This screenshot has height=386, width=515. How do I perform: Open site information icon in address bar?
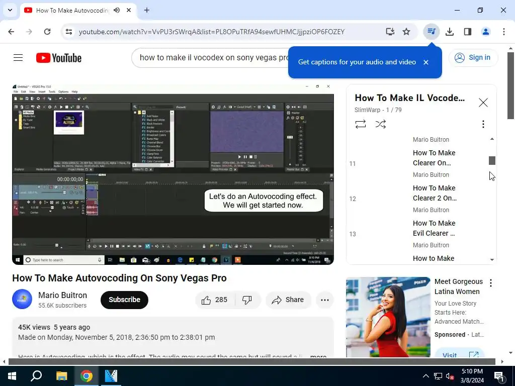tap(69, 32)
